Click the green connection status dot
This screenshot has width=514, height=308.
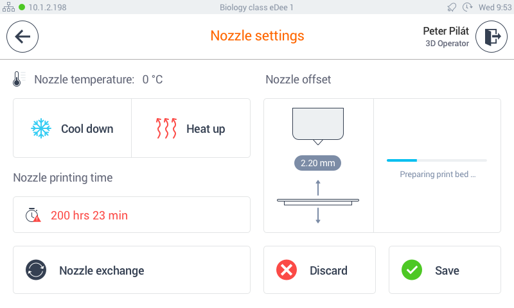(22, 7)
